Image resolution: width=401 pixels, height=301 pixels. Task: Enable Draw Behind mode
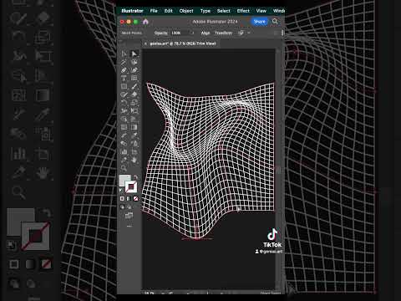pyautogui.click(x=129, y=207)
